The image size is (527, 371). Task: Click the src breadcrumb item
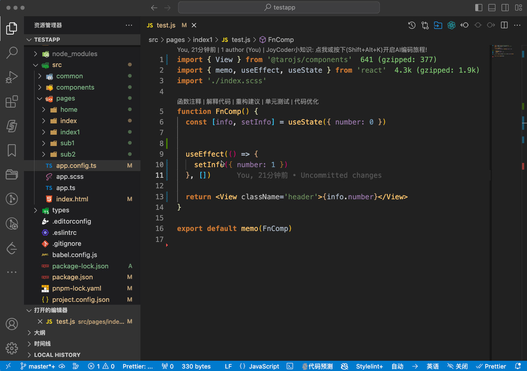click(x=153, y=39)
